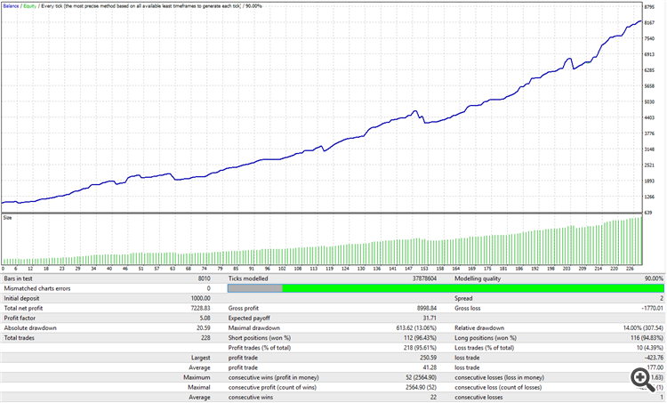The height and width of the screenshot is (403, 667).
Task: Select the average consecutive wins value 22
Action: tap(433, 398)
